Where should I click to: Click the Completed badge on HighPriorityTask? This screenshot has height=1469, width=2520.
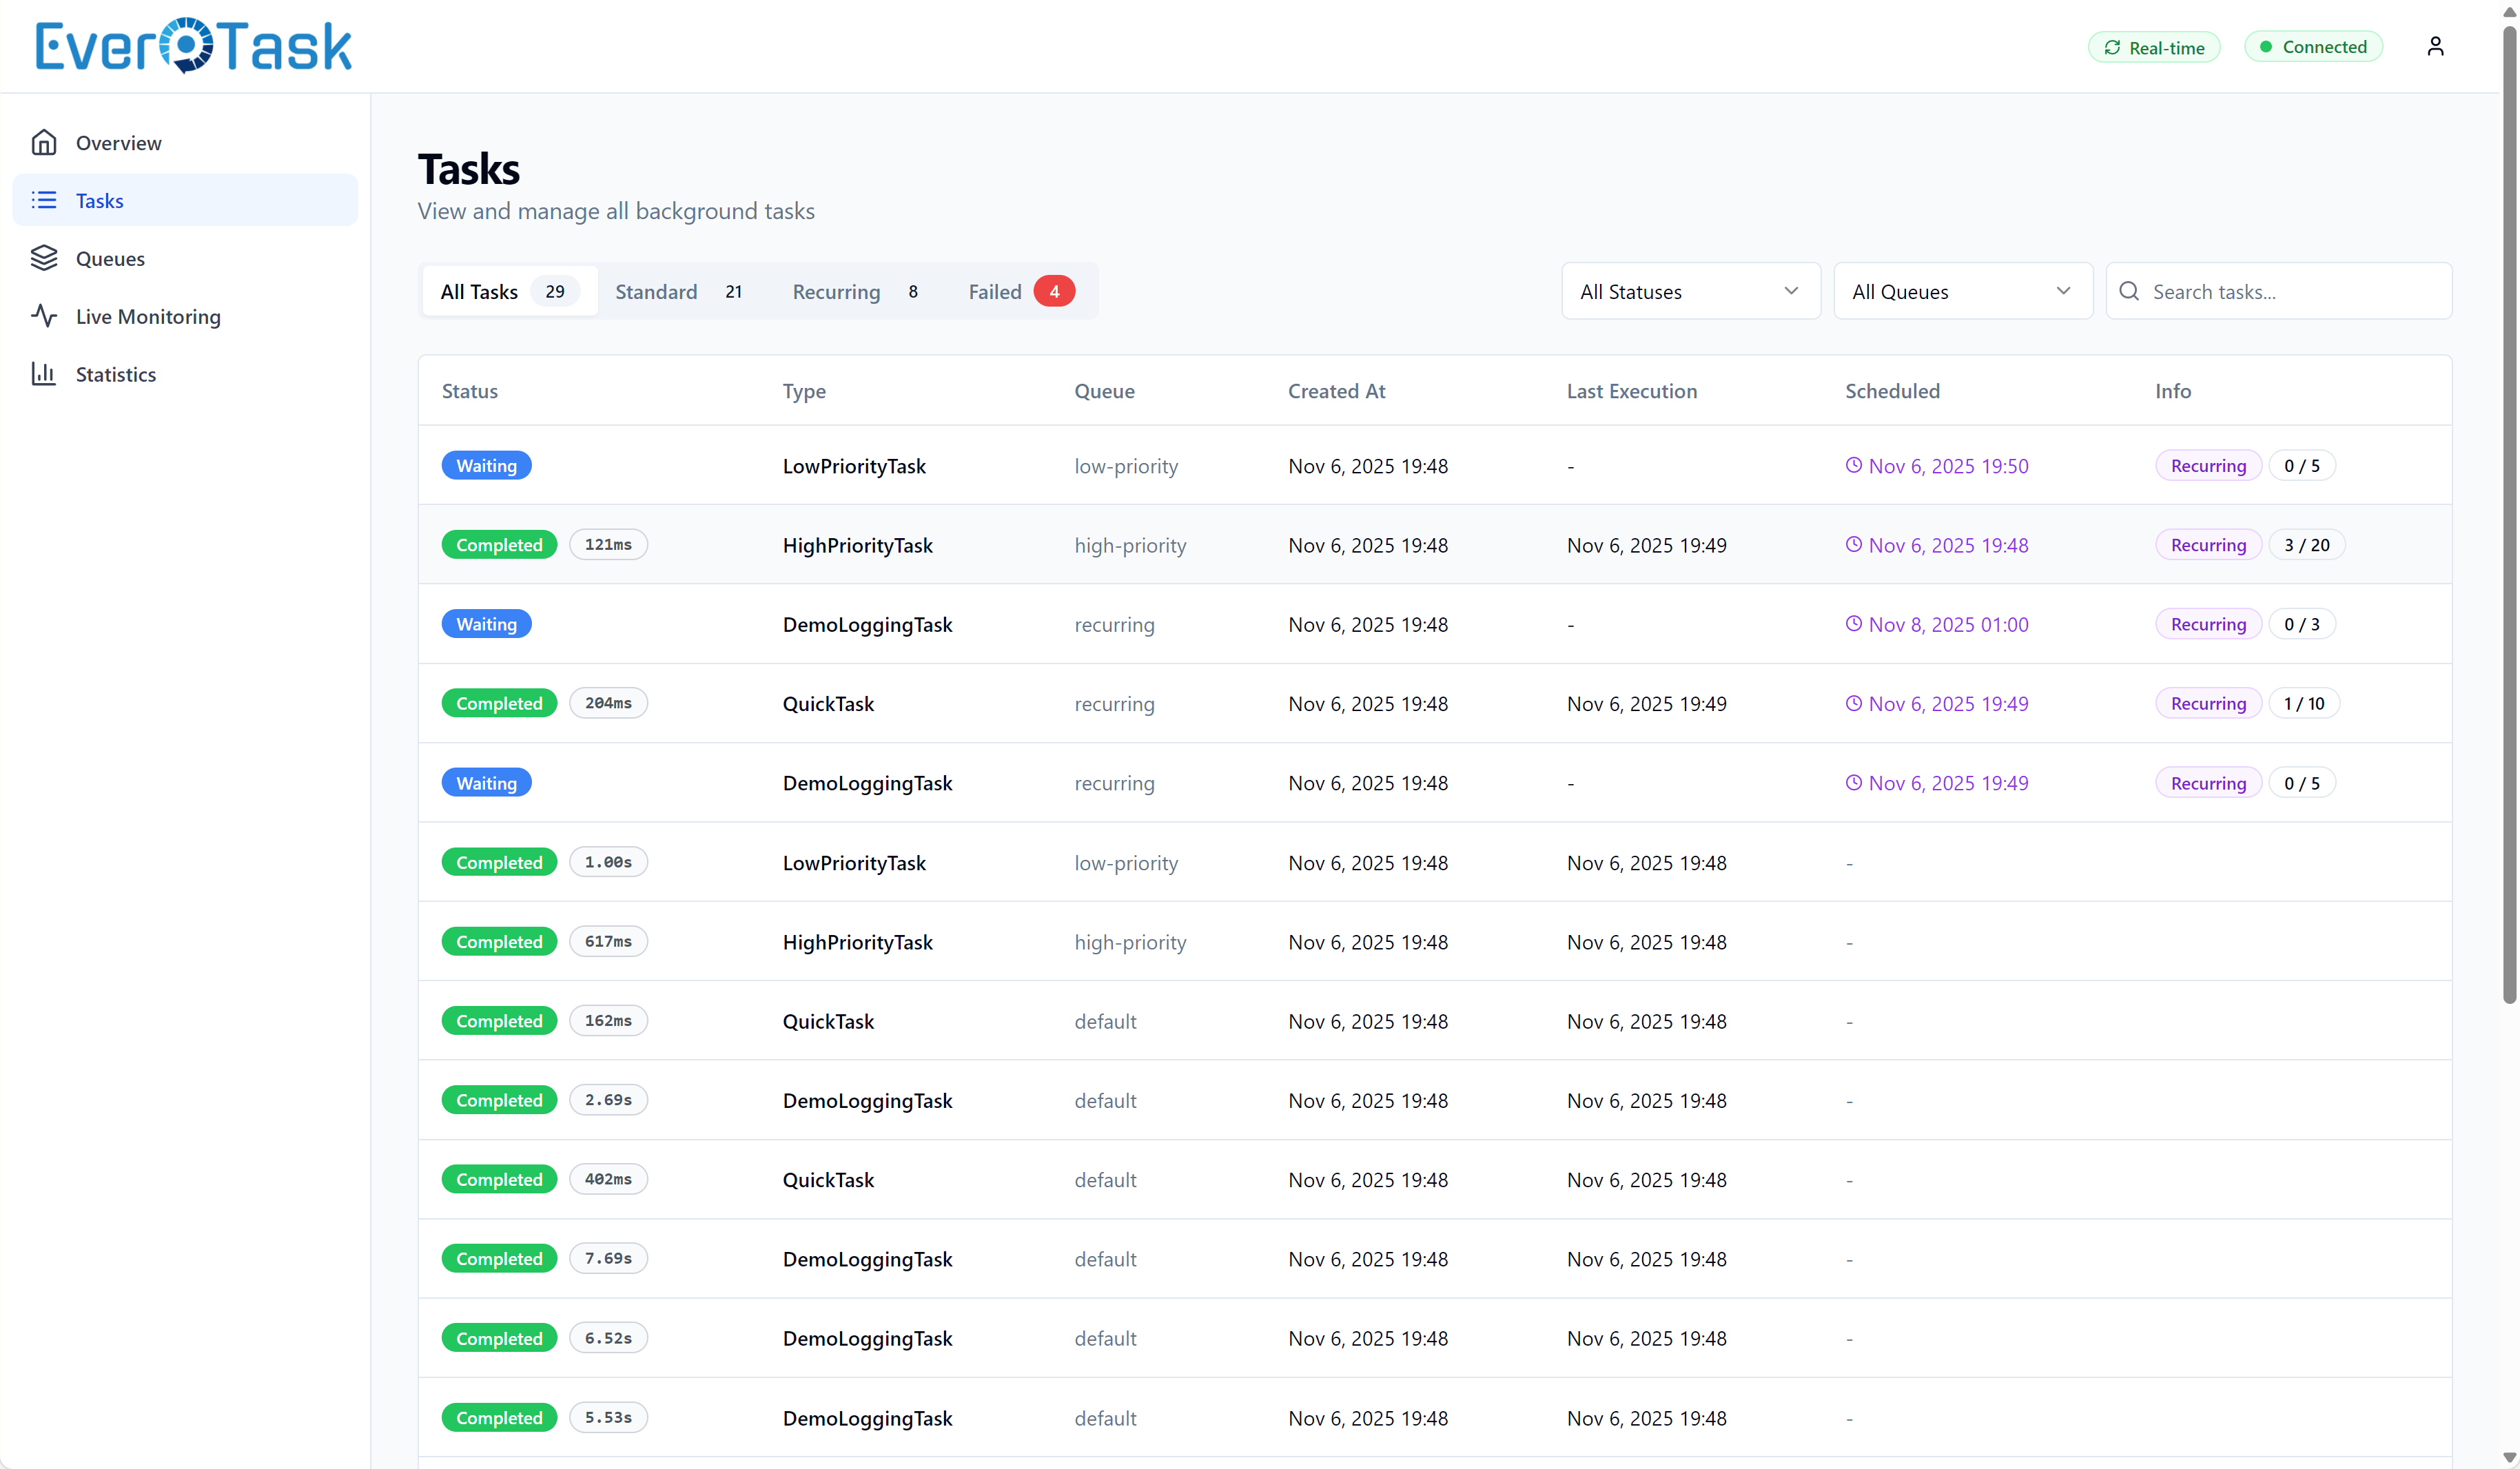pos(499,544)
